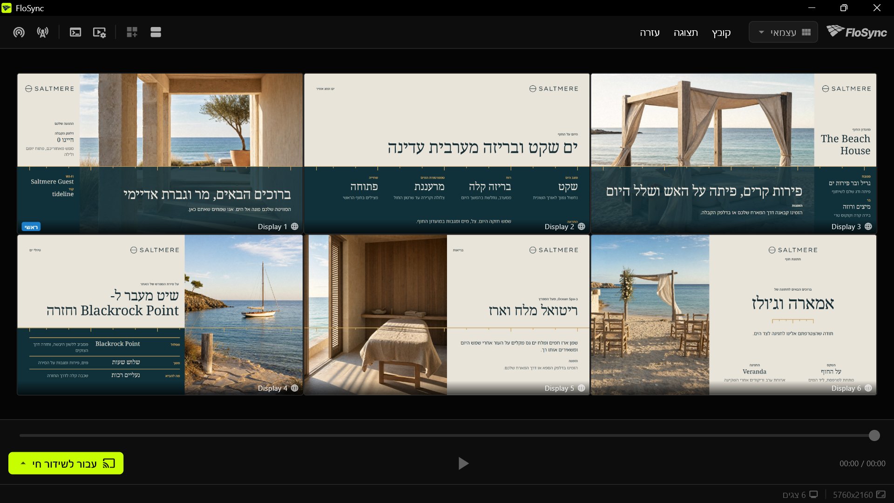Click the add grid layout icon
This screenshot has width=894, height=503.
click(x=132, y=32)
